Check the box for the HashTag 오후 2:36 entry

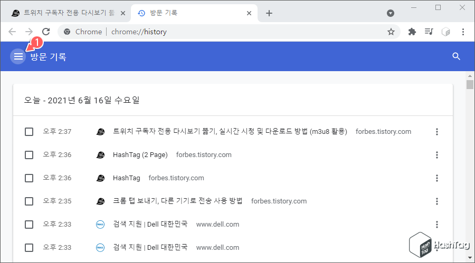coord(29,178)
